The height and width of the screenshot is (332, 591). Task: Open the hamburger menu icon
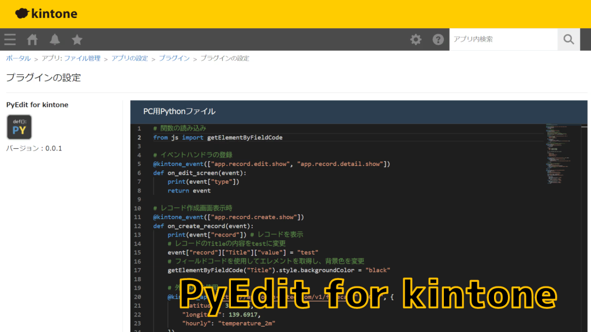[10, 40]
